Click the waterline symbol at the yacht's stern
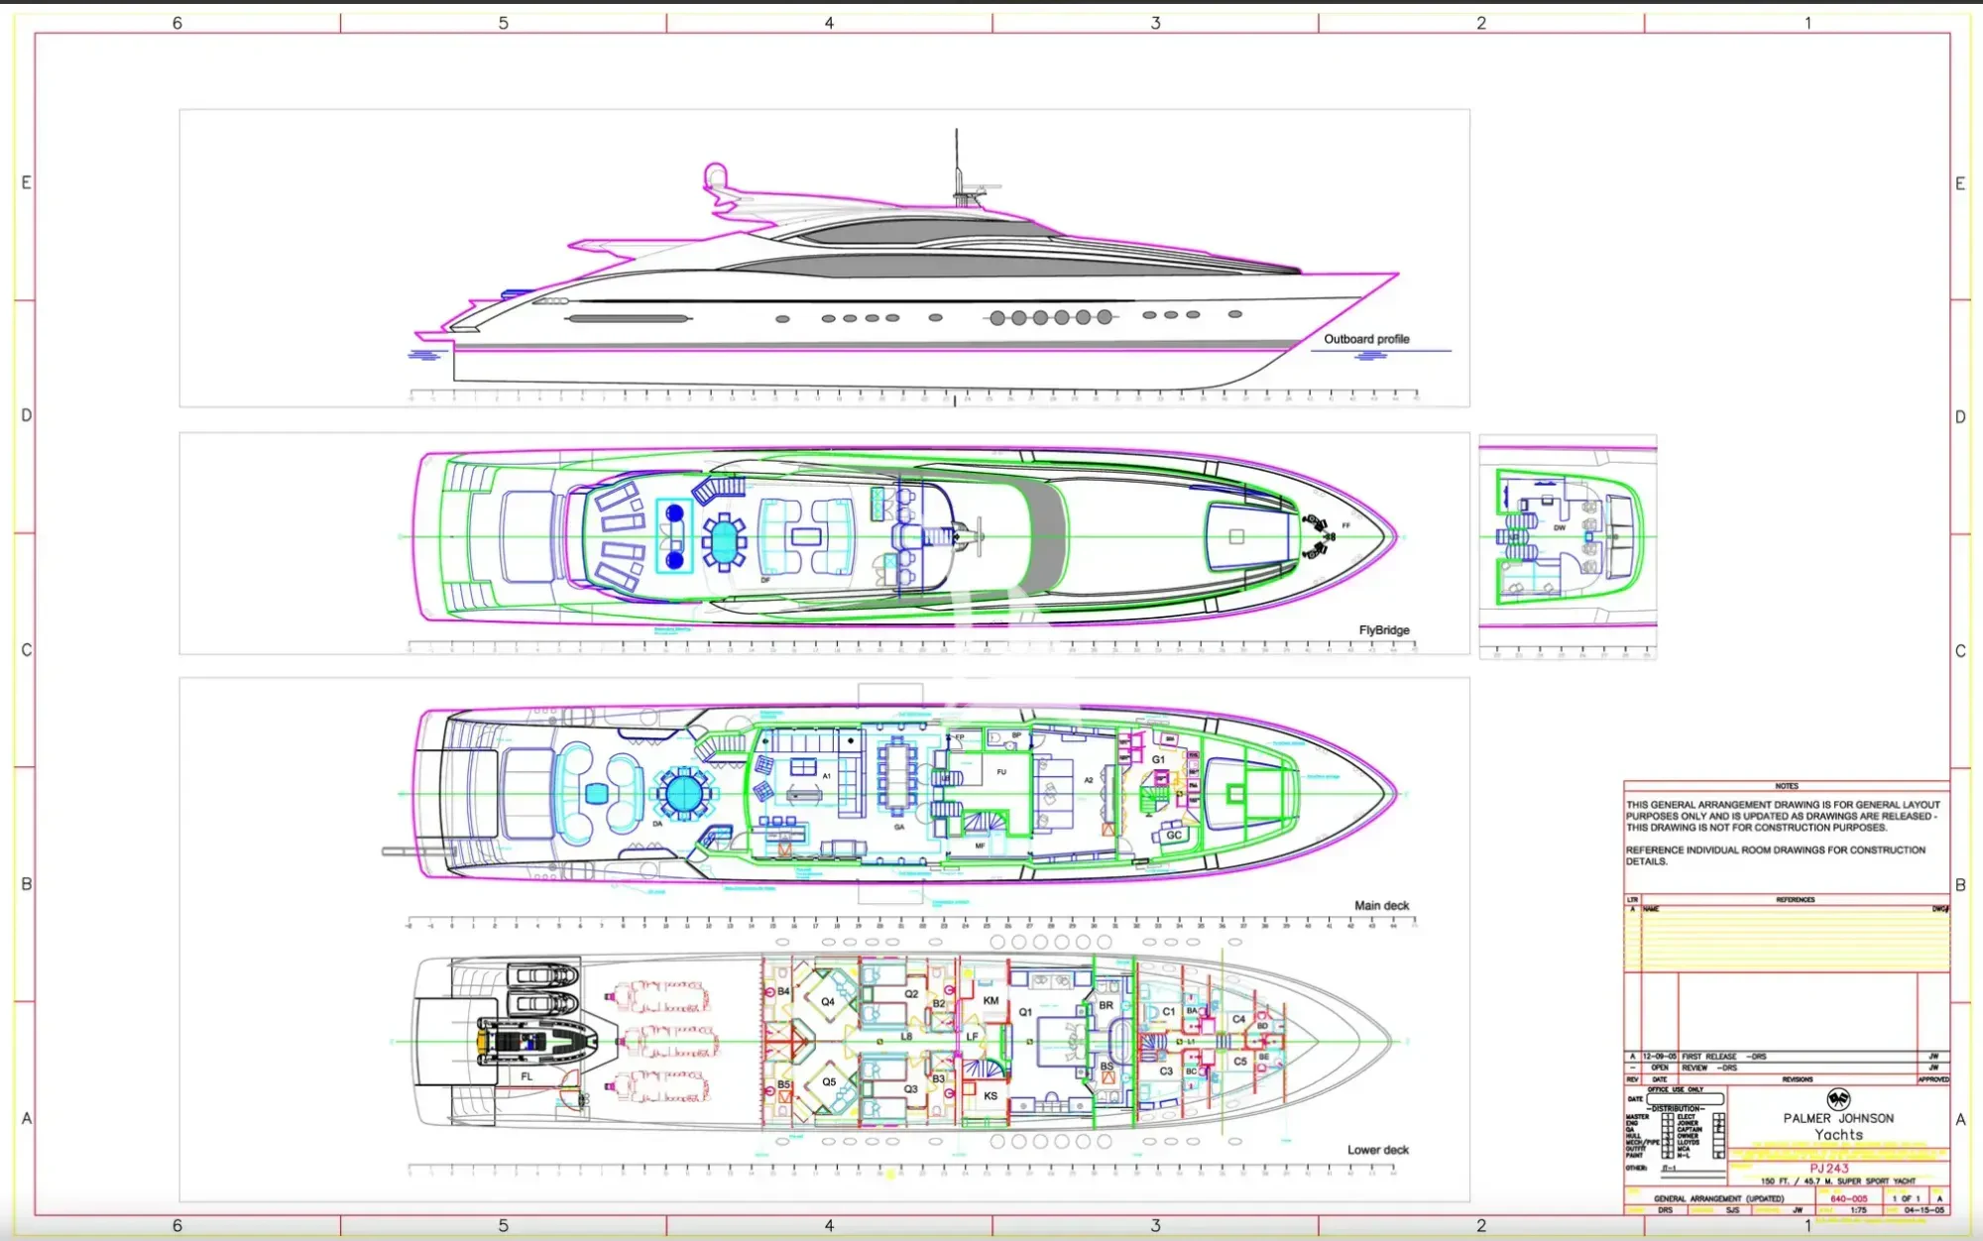This screenshot has height=1241, width=1983. (423, 355)
